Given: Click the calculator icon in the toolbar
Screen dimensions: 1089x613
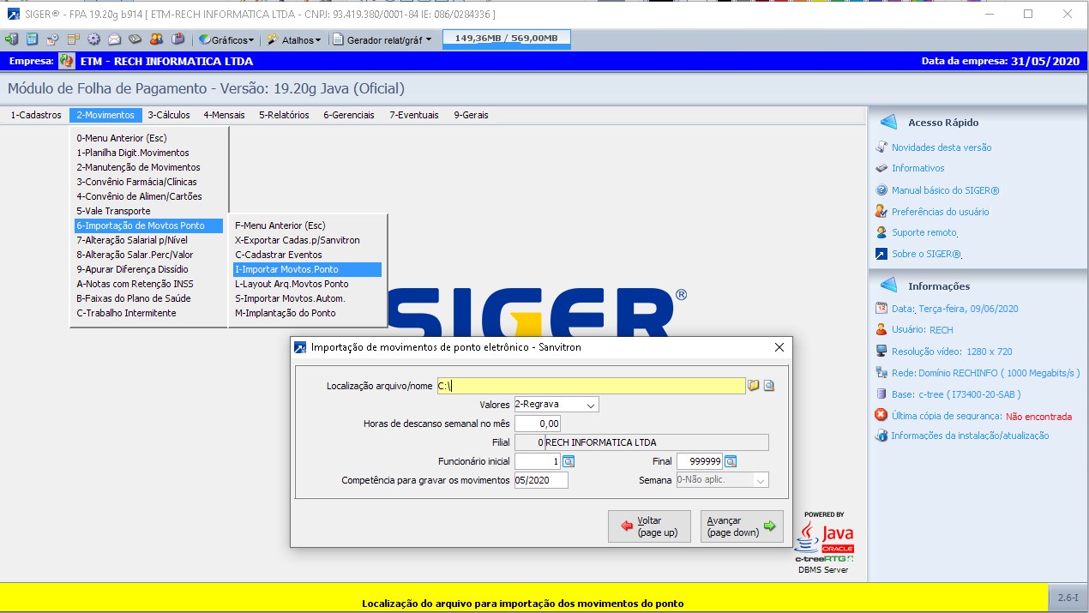Looking at the screenshot, I should 32,39.
